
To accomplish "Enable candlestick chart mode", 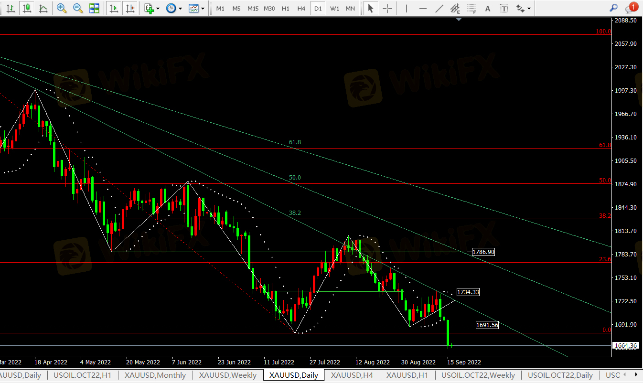I will (x=27, y=8).
